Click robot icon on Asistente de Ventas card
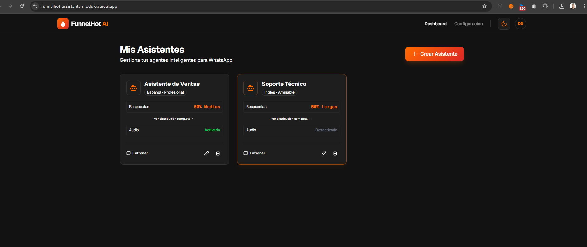The width and height of the screenshot is (587, 247). tap(133, 88)
